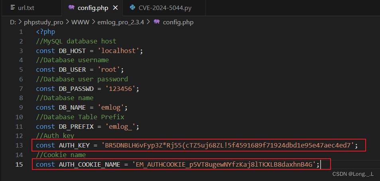This screenshot has height=181, width=380.
Task: Open the D: drive breadcrumb
Action: tap(13, 22)
